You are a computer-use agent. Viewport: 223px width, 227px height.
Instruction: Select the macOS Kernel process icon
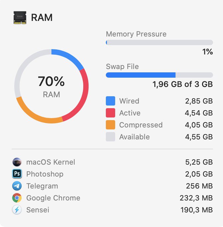pos(17,162)
